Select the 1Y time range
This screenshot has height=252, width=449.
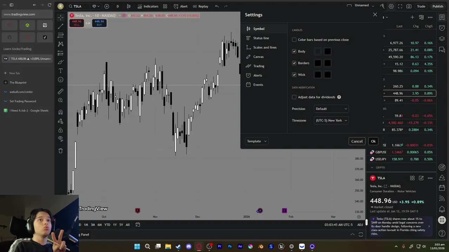115,225
